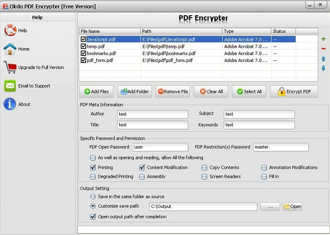Click the Subject input field
The width and height of the screenshot is (330, 235).
(259, 115)
